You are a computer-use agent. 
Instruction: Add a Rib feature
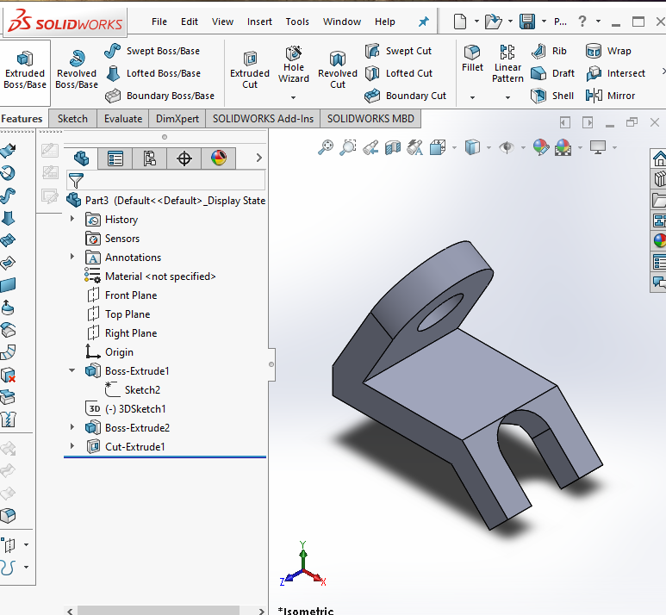(x=549, y=51)
